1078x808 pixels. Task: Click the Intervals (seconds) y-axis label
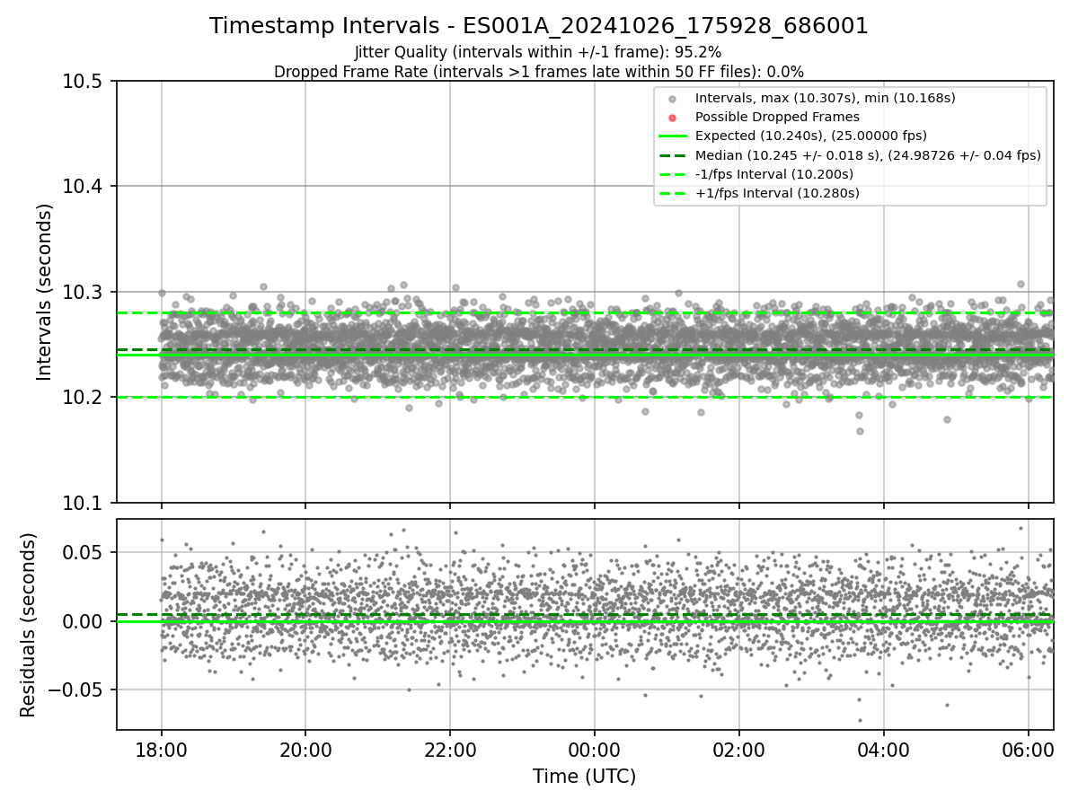[45, 292]
